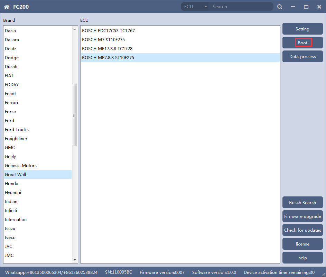
Task: Close the FC200 window
Action: pyautogui.click(x=319, y=7)
